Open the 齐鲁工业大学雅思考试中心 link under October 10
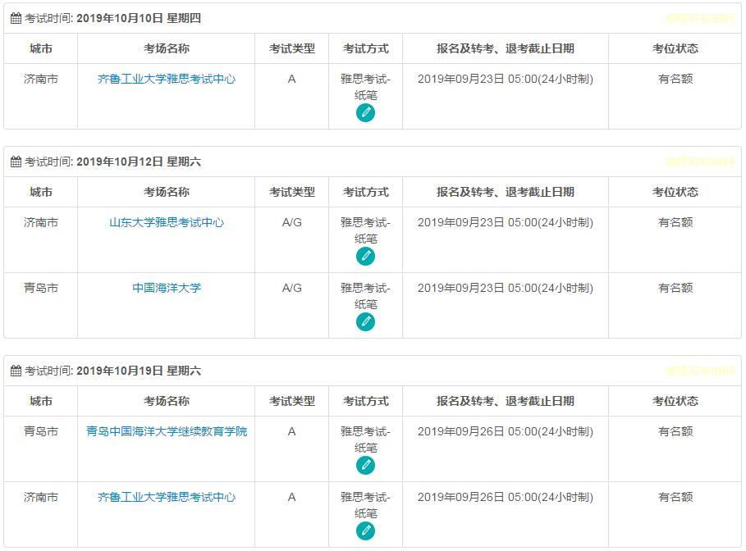The image size is (746, 551). (x=167, y=80)
